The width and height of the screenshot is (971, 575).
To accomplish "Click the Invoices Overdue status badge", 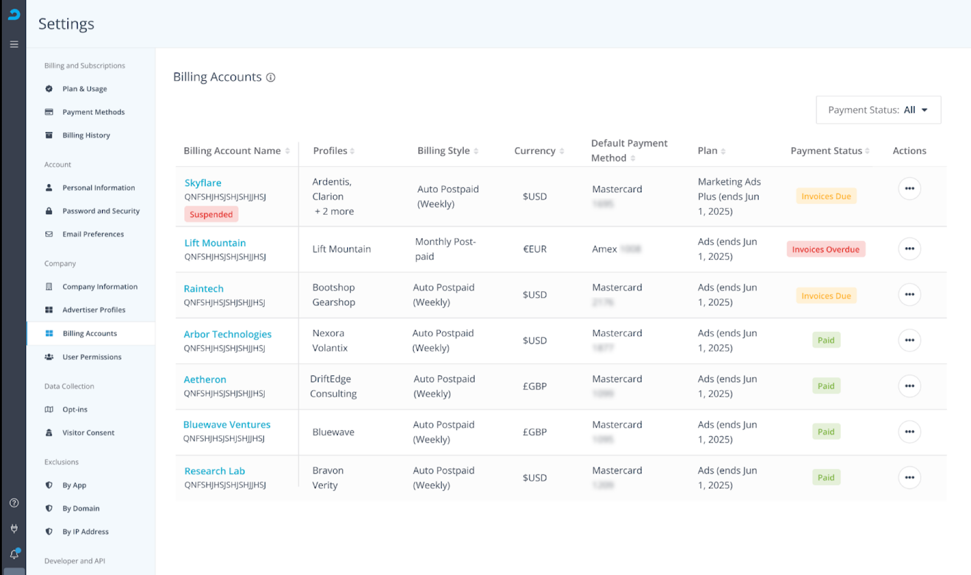I will (x=825, y=249).
